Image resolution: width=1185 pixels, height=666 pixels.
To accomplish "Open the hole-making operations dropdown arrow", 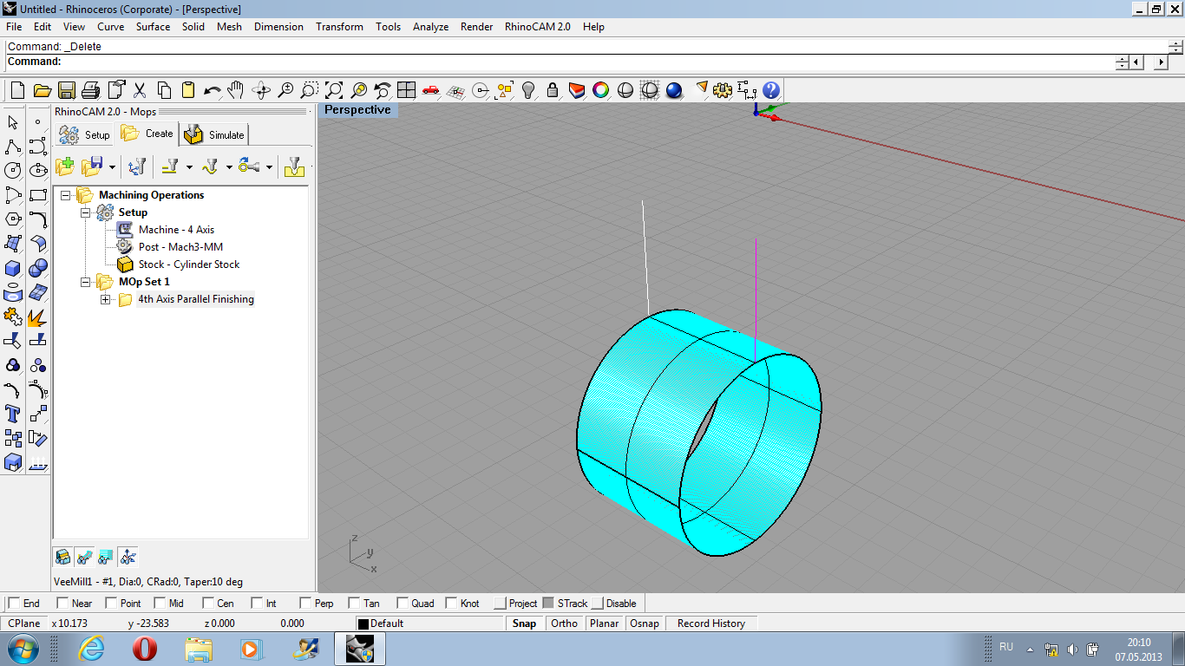I will (x=269, y=167).
